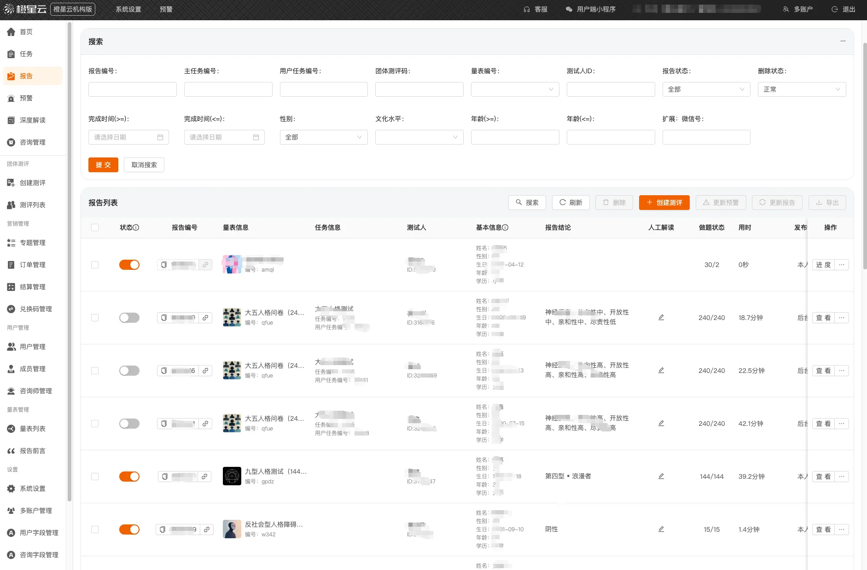Select all rows with header checkbox

coord(95,227)
